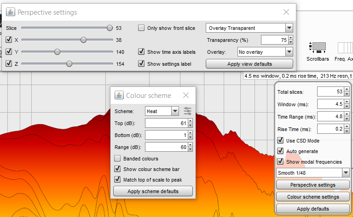This screenshot has width=353, height=217.
Task: Click the Z slider thumb
Action: (x=69, y=63)
